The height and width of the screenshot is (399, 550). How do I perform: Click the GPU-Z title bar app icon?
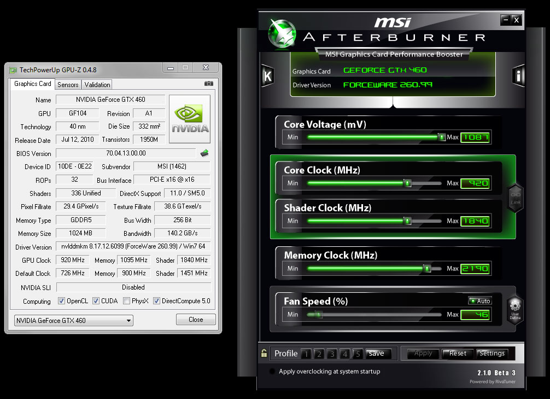click(x=13, y=70)
